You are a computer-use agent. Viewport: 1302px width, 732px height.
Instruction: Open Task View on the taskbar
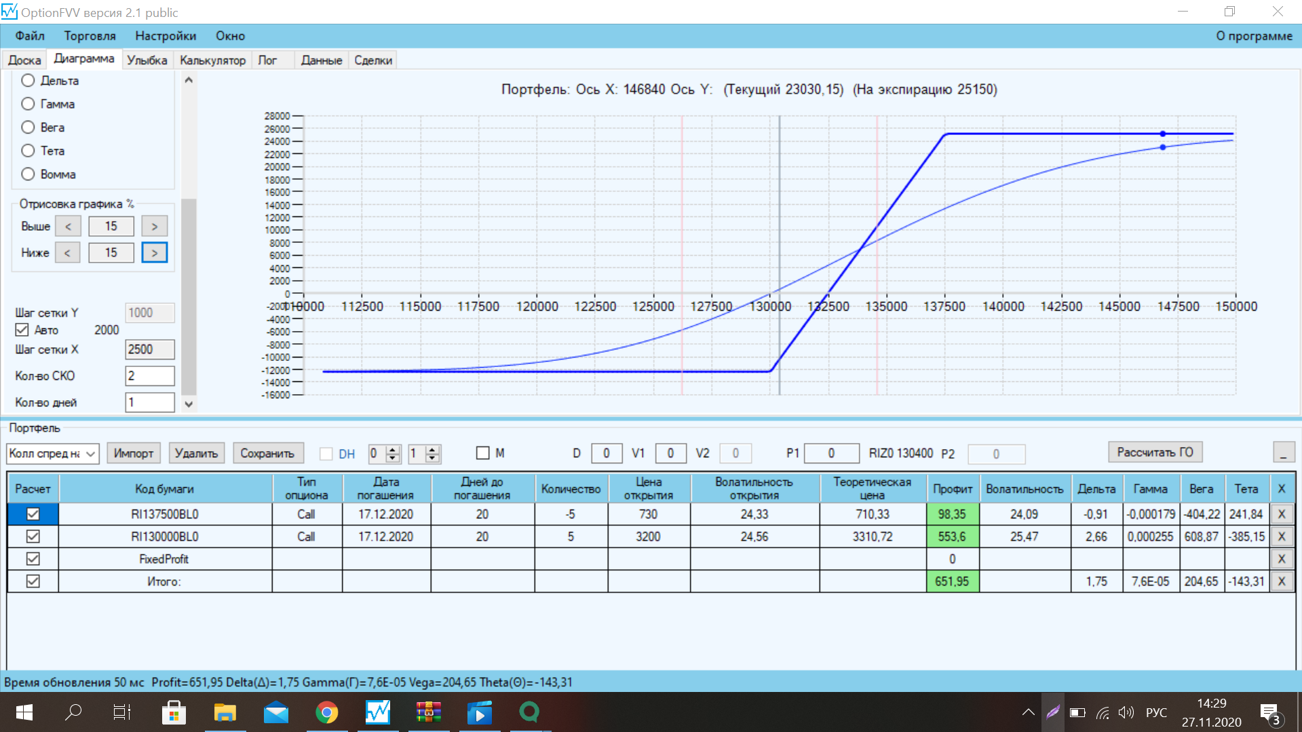point(122,712)
